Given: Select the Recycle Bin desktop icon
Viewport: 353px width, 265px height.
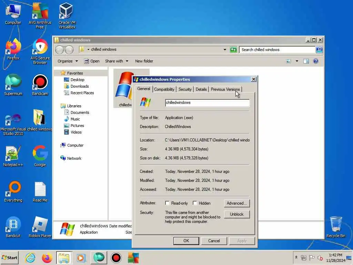Looking at the screenshot, I should coord(336,227).
